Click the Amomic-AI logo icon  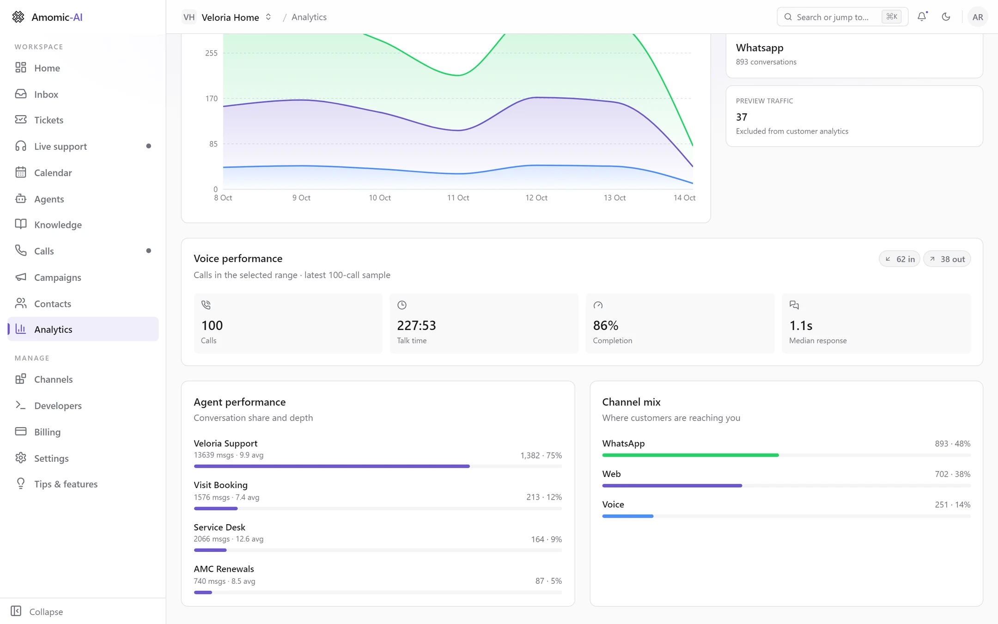pos(18,17)
